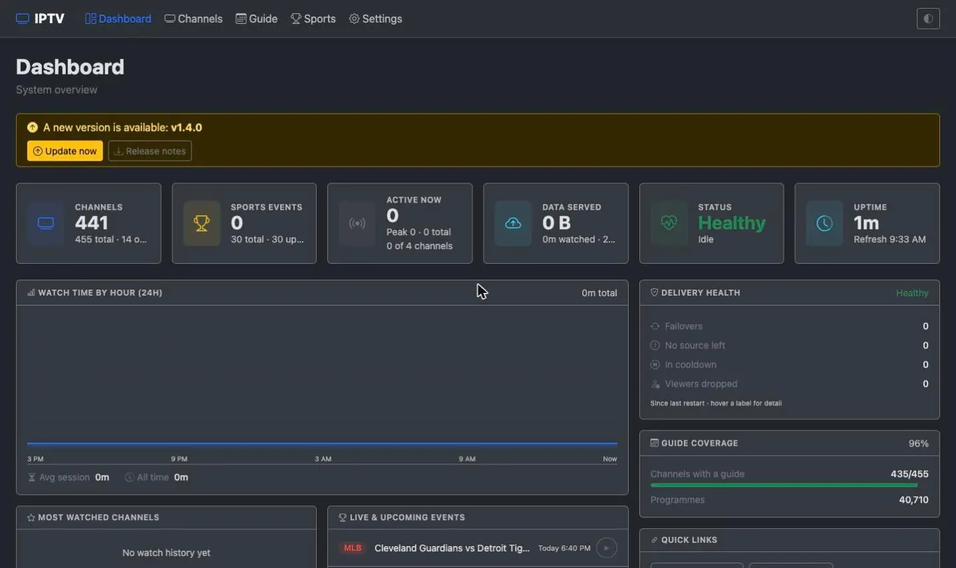Click the MLB league badge
Image resolution: width=956 pixels, height=568 pixels.
click(353, 548)
